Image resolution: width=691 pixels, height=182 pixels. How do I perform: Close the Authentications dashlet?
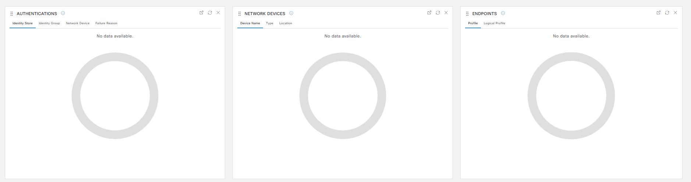pos(218,12)
